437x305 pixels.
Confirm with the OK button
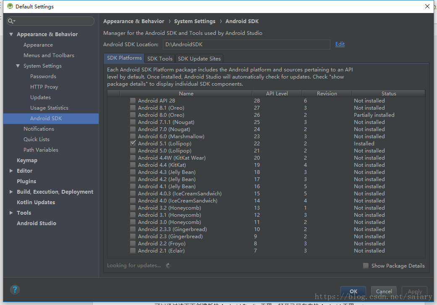pos(353,291)
